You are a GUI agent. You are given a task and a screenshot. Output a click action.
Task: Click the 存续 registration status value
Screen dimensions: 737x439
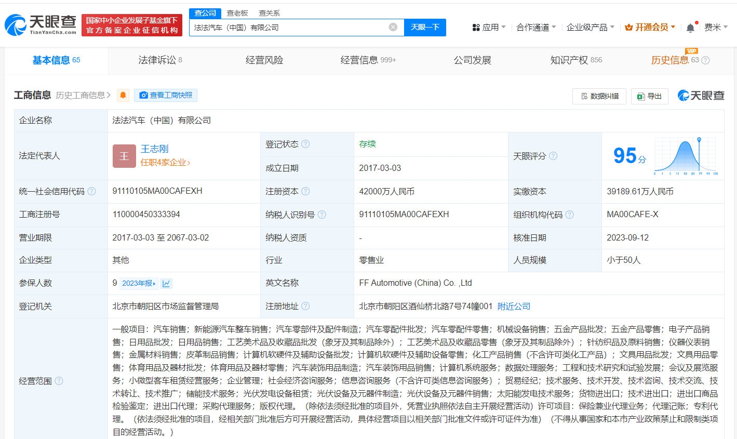tap(367, 144)
